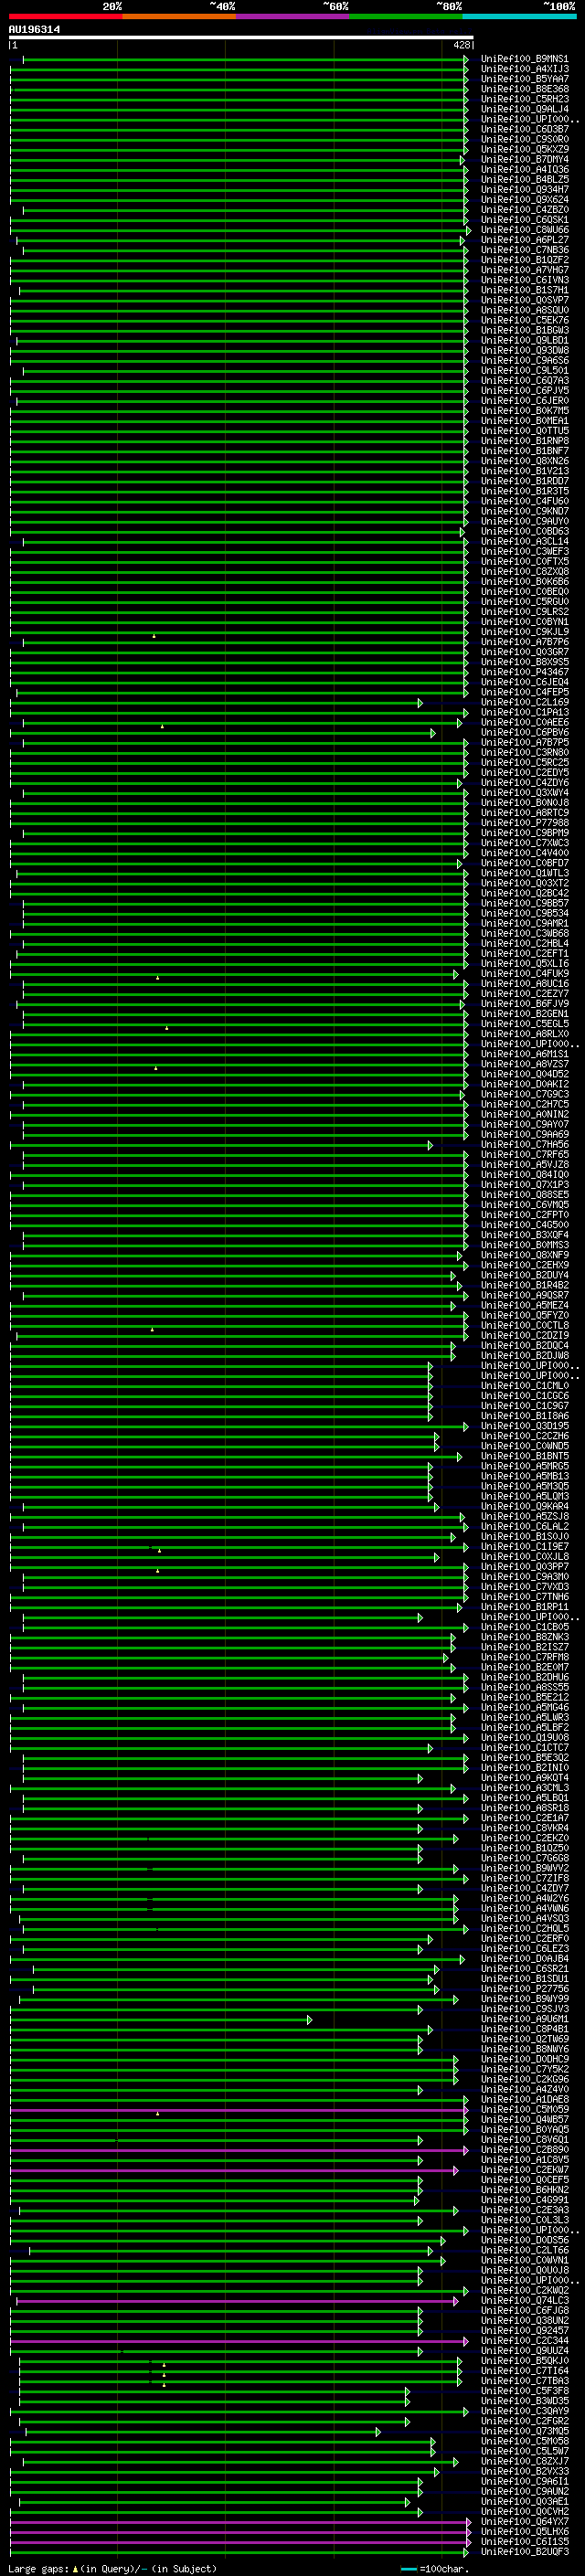Click the UniRef100_Q8XNF9 label
This screenshot has width=585, height=2576.
[x=524, y=1255]
